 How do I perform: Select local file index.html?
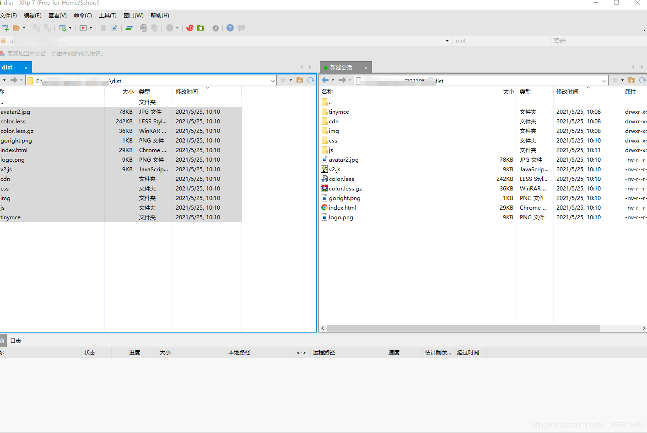[x=120, y=150]
